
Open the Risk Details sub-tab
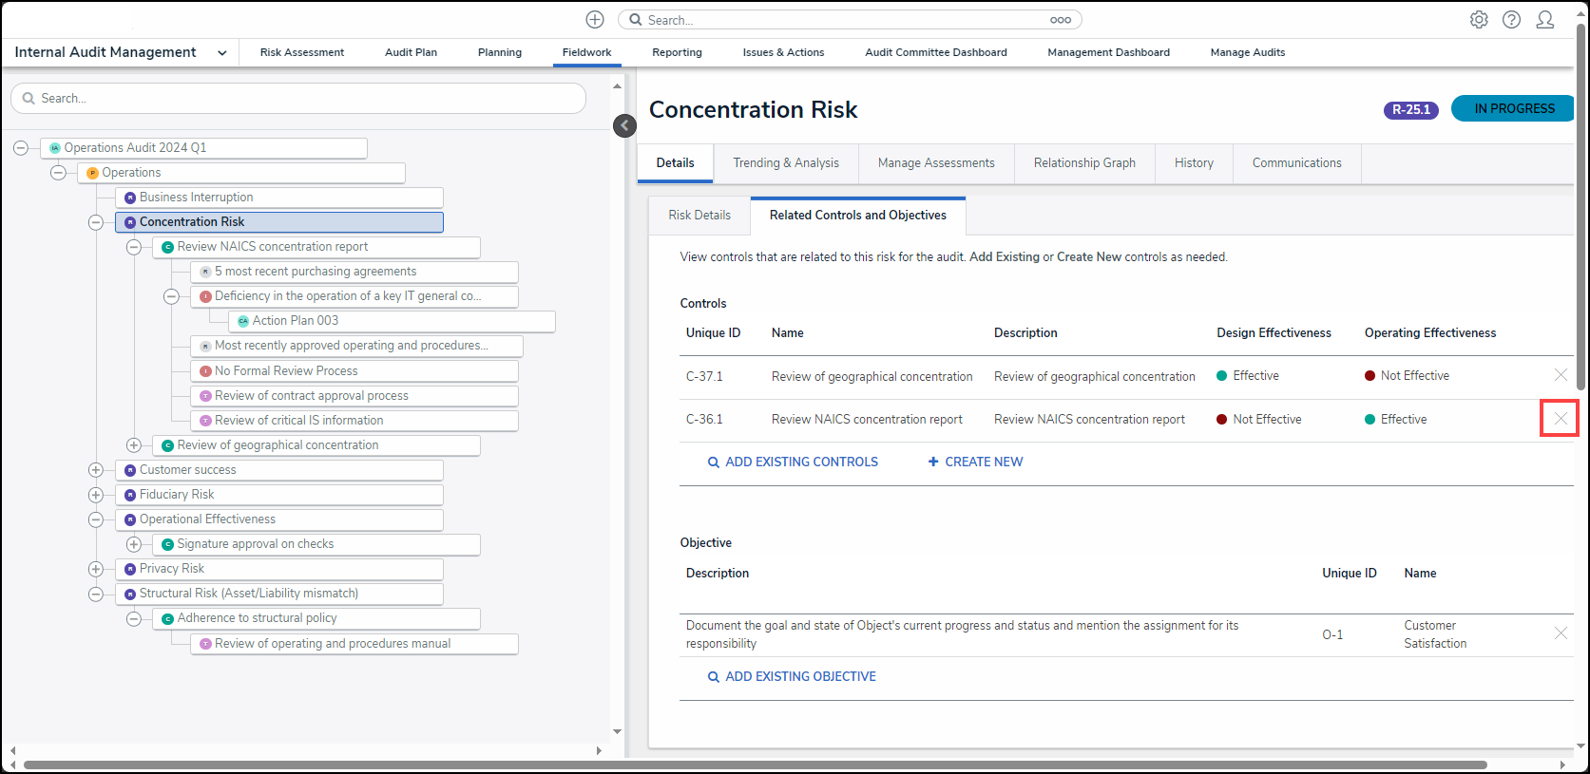point(699,216)
